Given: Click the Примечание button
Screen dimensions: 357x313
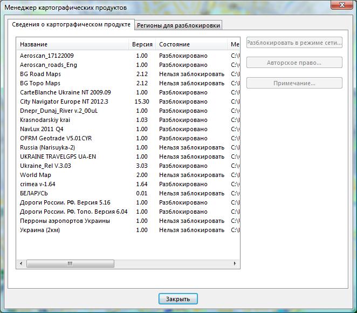Looking at the screenshot, I should [294, 83].
